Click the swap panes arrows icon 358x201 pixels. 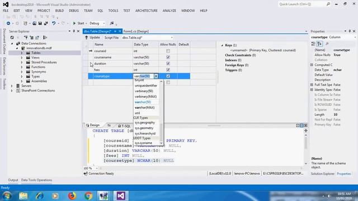(109, 126)
